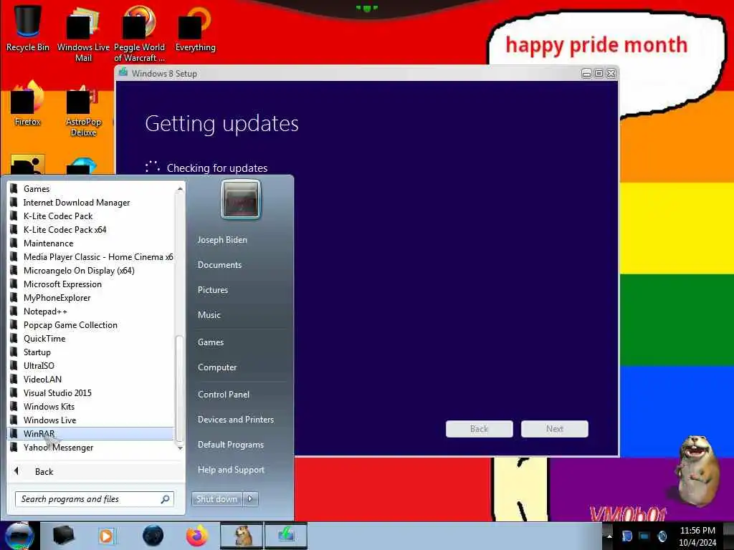The height and width of the screenshot is (550, 734).
Task: Expand the Startup folder
Action: (x=91, y=352)
